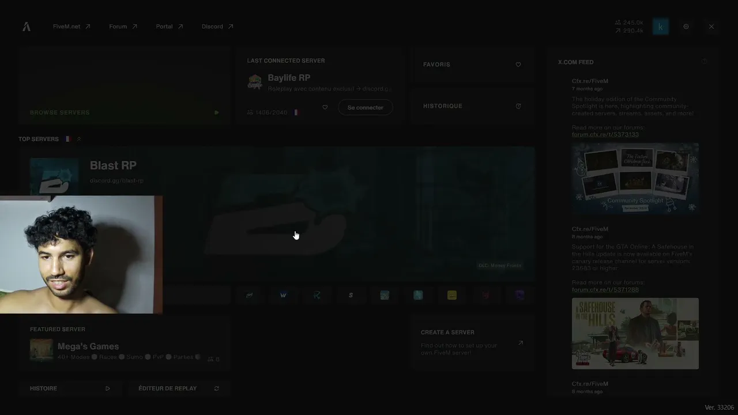Collapse Top Servers with the chevron
The width and height of the screenshot is (738, 415).
(79, 139)
